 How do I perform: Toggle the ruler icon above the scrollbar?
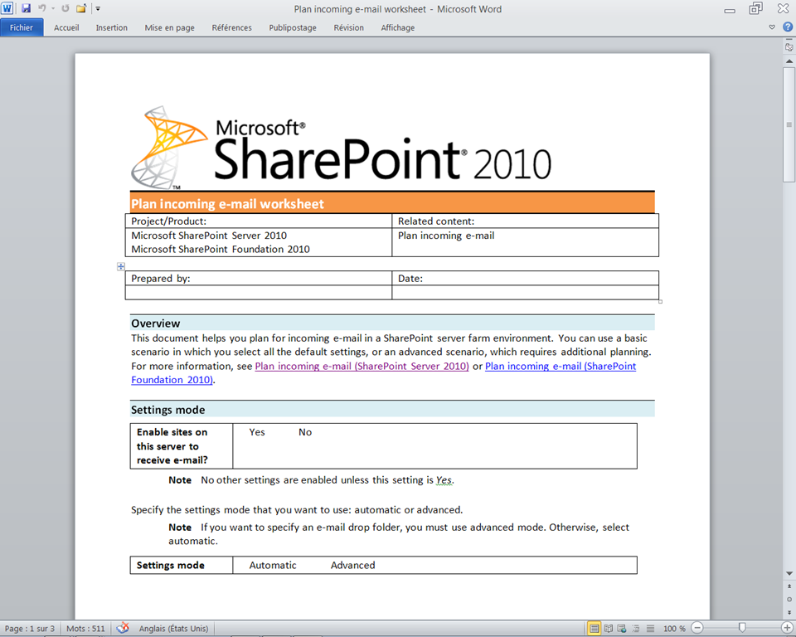789,46
